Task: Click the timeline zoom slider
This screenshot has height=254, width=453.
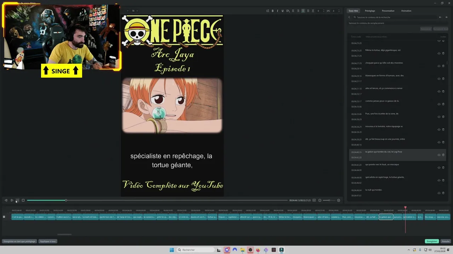Action: [329, 200]
